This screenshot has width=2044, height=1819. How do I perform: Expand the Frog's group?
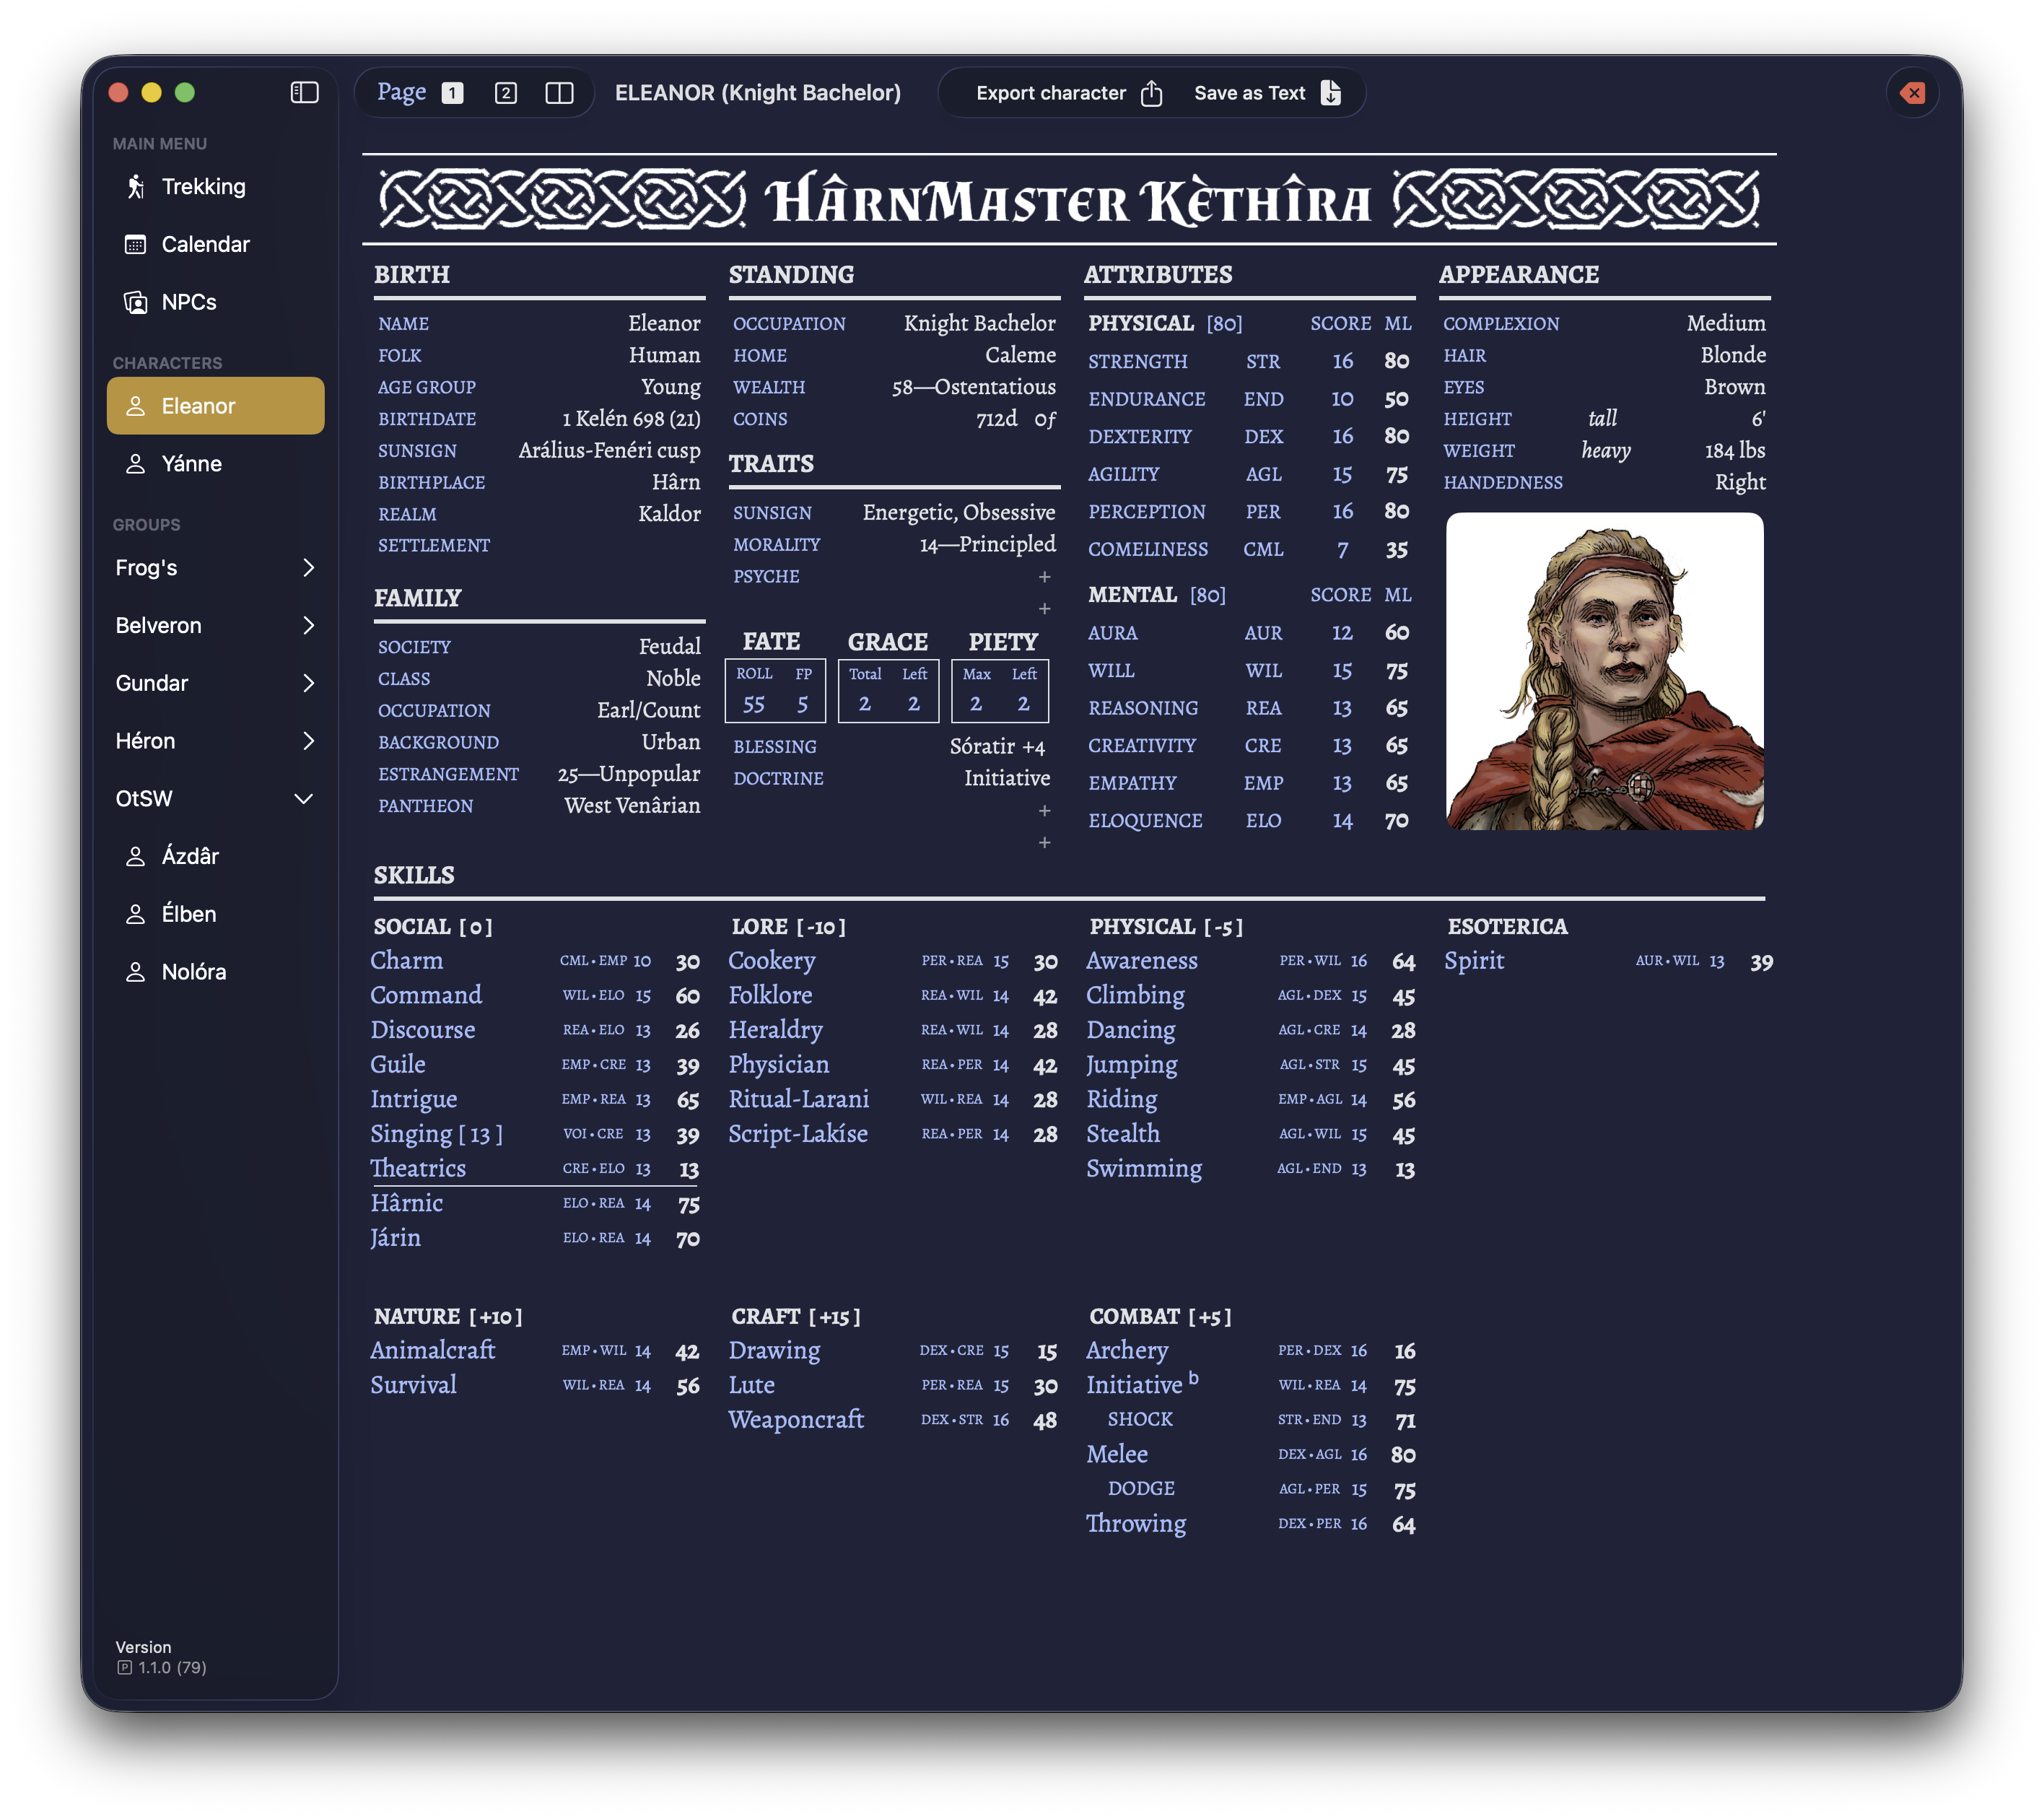point(215,567)
